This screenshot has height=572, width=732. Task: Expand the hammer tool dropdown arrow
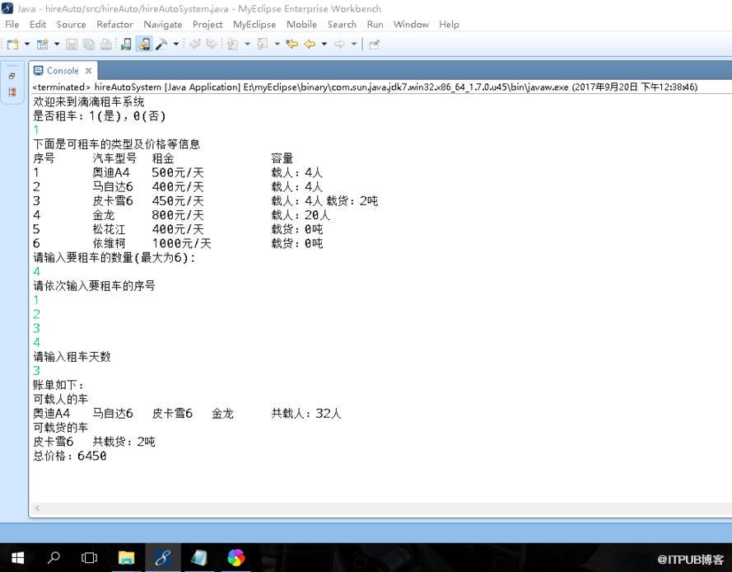[x=176, y=45]
